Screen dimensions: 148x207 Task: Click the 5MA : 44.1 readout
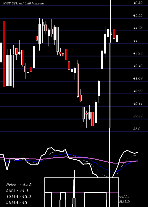[17, 191]
